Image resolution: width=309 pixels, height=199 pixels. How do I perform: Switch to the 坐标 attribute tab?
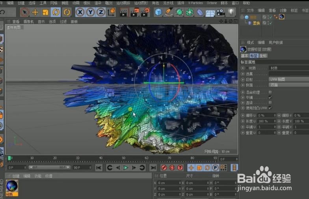tap(263, 56)
